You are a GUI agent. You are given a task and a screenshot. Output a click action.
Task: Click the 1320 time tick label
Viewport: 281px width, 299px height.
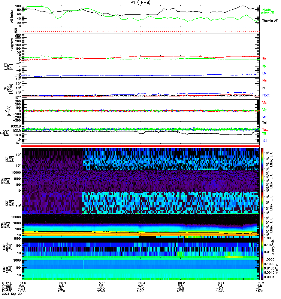[x=180, y=291]
